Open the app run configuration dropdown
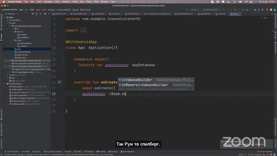 195,10
